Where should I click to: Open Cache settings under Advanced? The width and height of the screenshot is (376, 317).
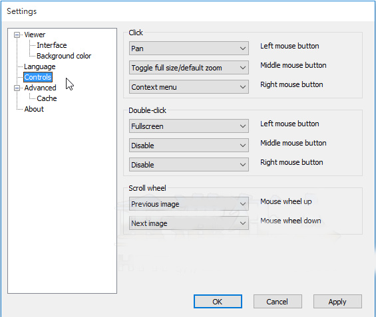[x=47, y=98]
